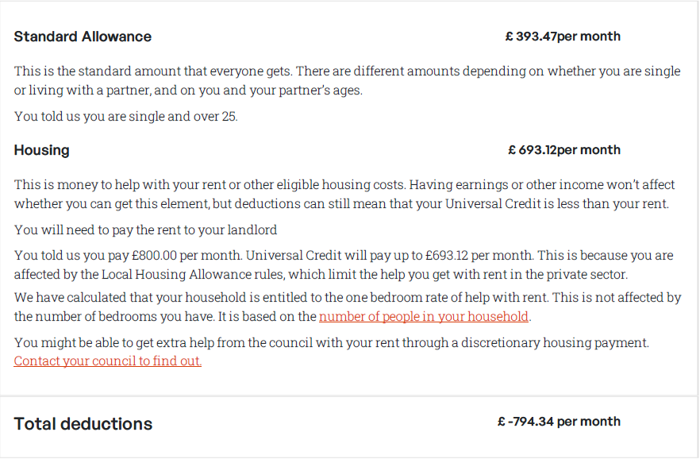700x459 pixels.
Task: Click 'Contact your council to find out' link
Action: click(108, 361)
